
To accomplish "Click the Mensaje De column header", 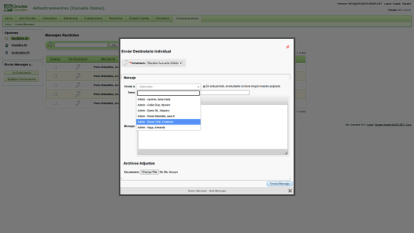I will click(108, 59).
